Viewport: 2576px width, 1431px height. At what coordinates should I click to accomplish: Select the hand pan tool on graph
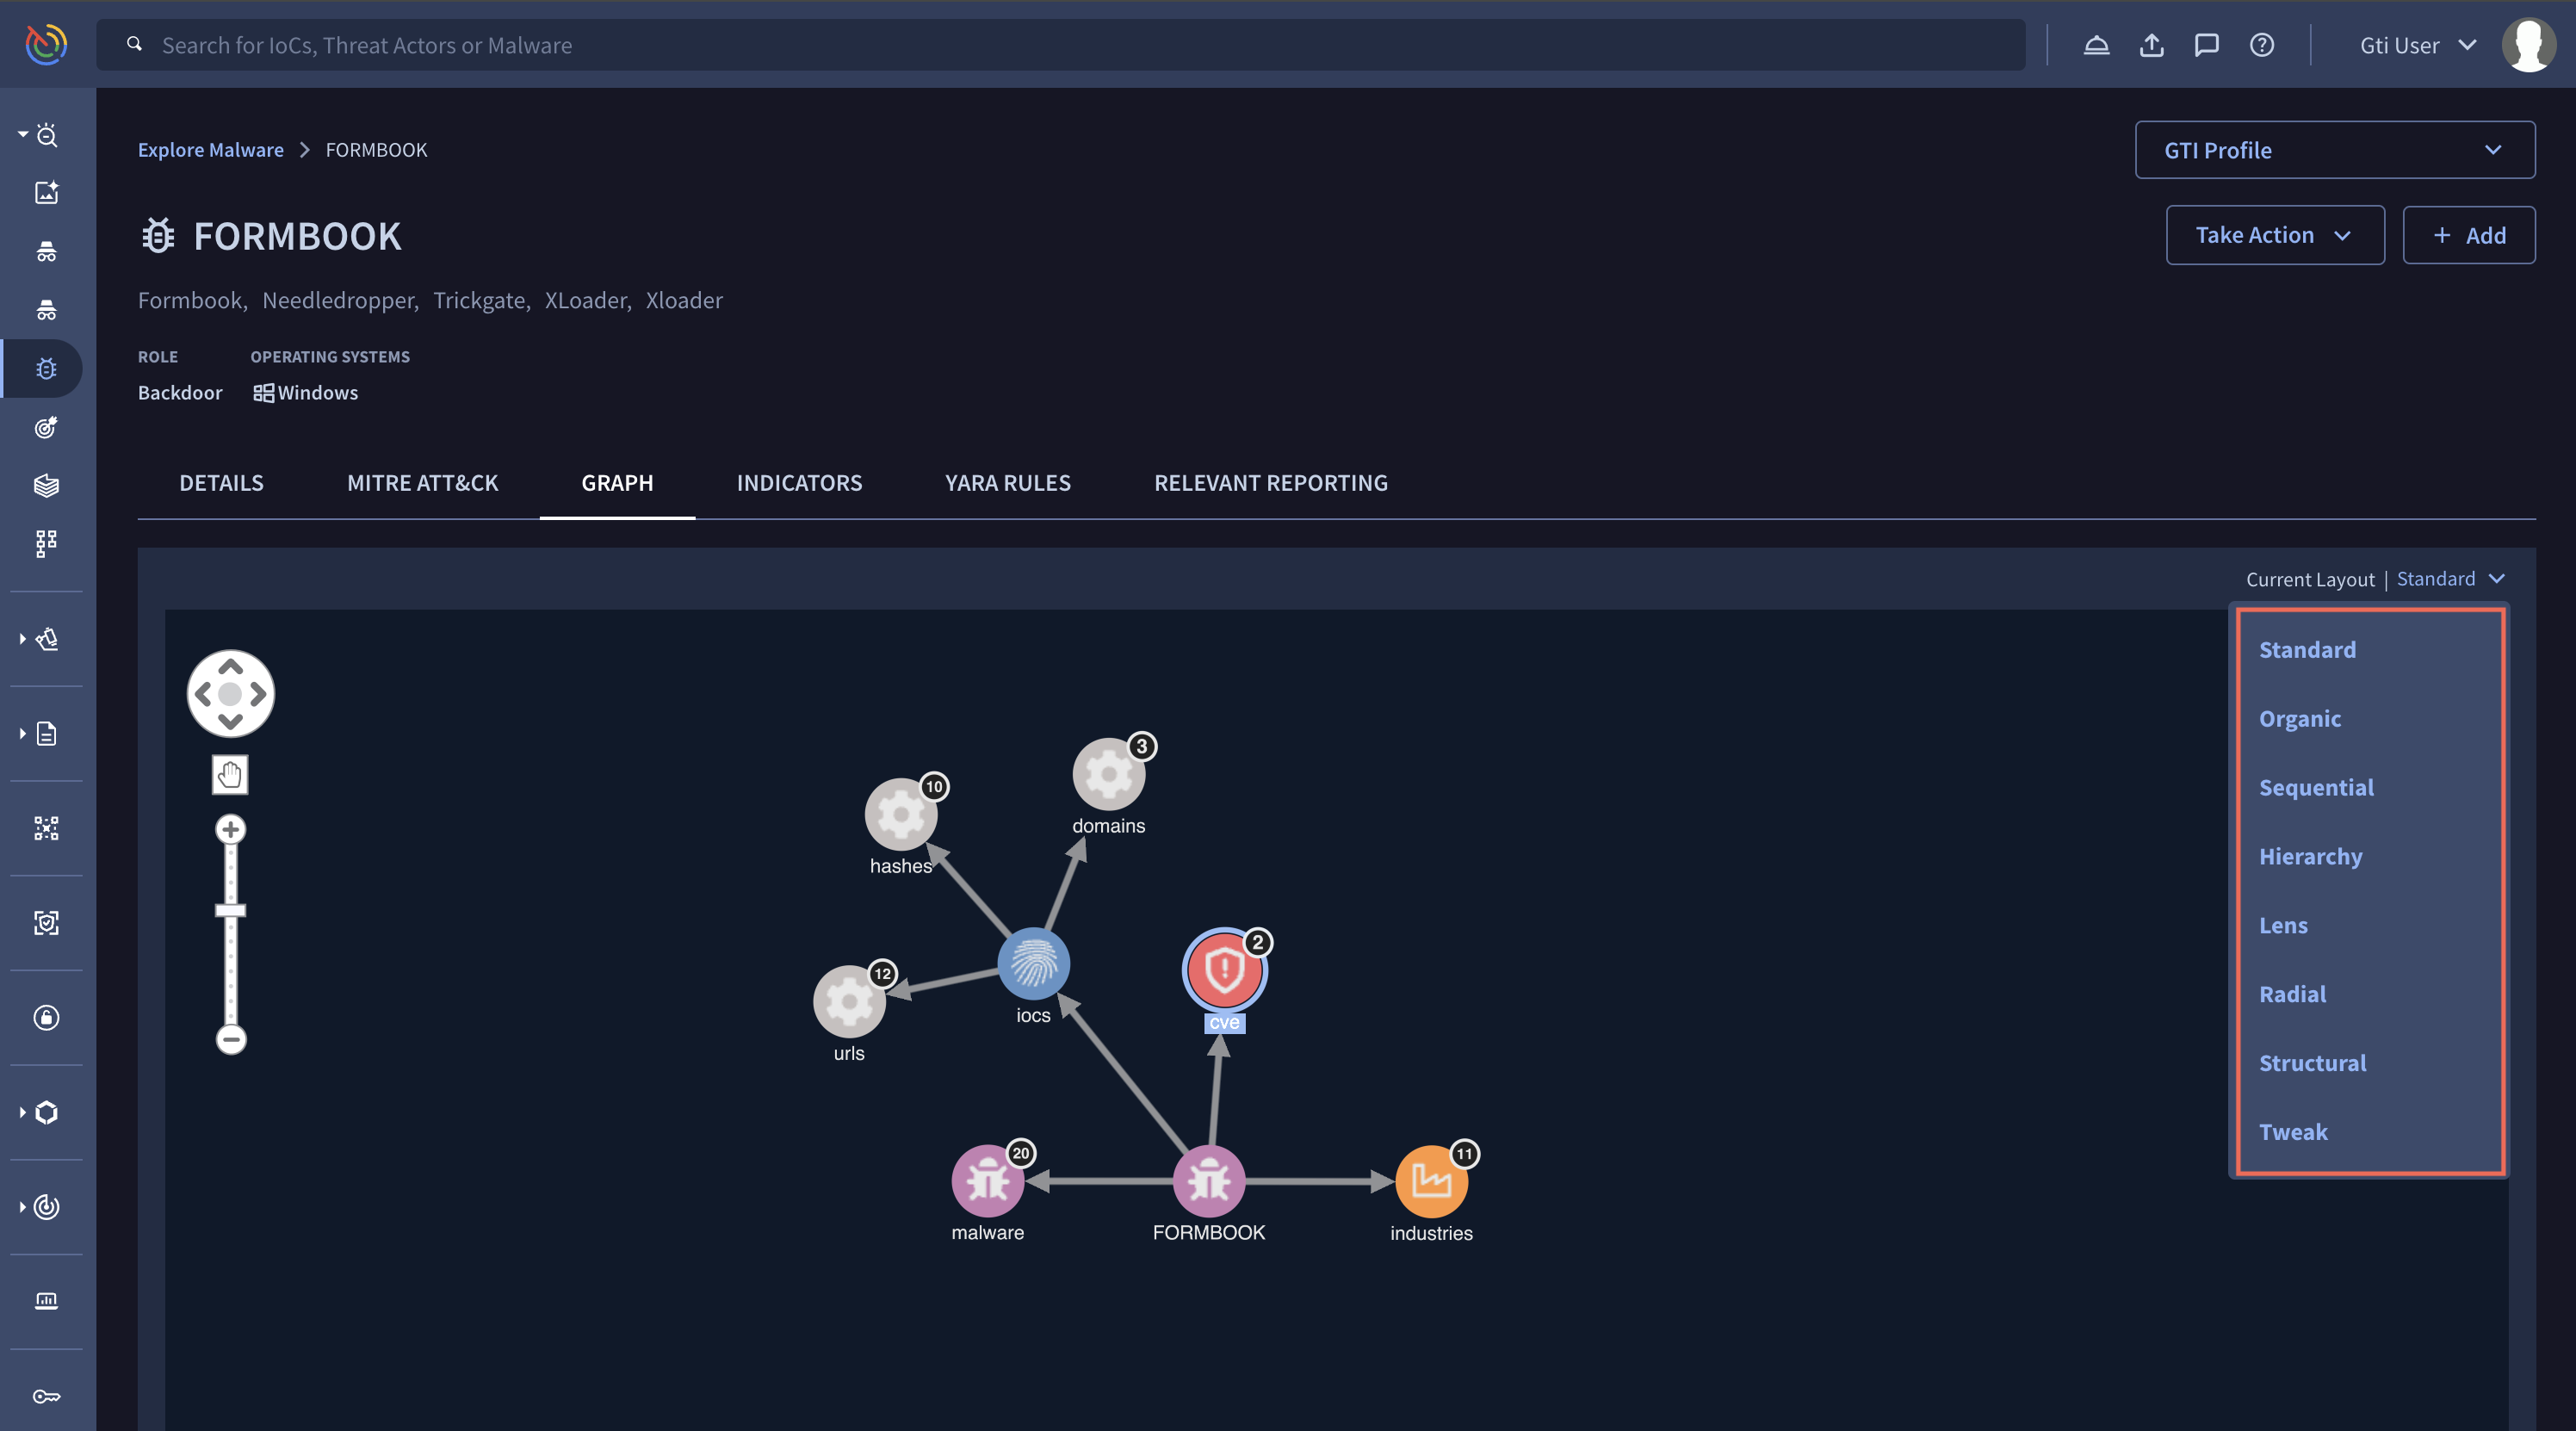[230, 775]
